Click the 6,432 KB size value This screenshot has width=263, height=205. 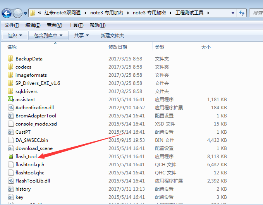[217, 165]
